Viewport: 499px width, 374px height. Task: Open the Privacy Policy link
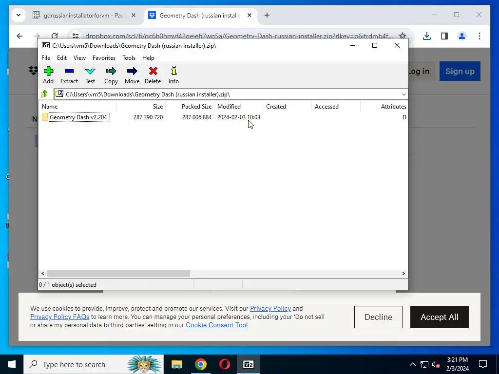point(270,308)
